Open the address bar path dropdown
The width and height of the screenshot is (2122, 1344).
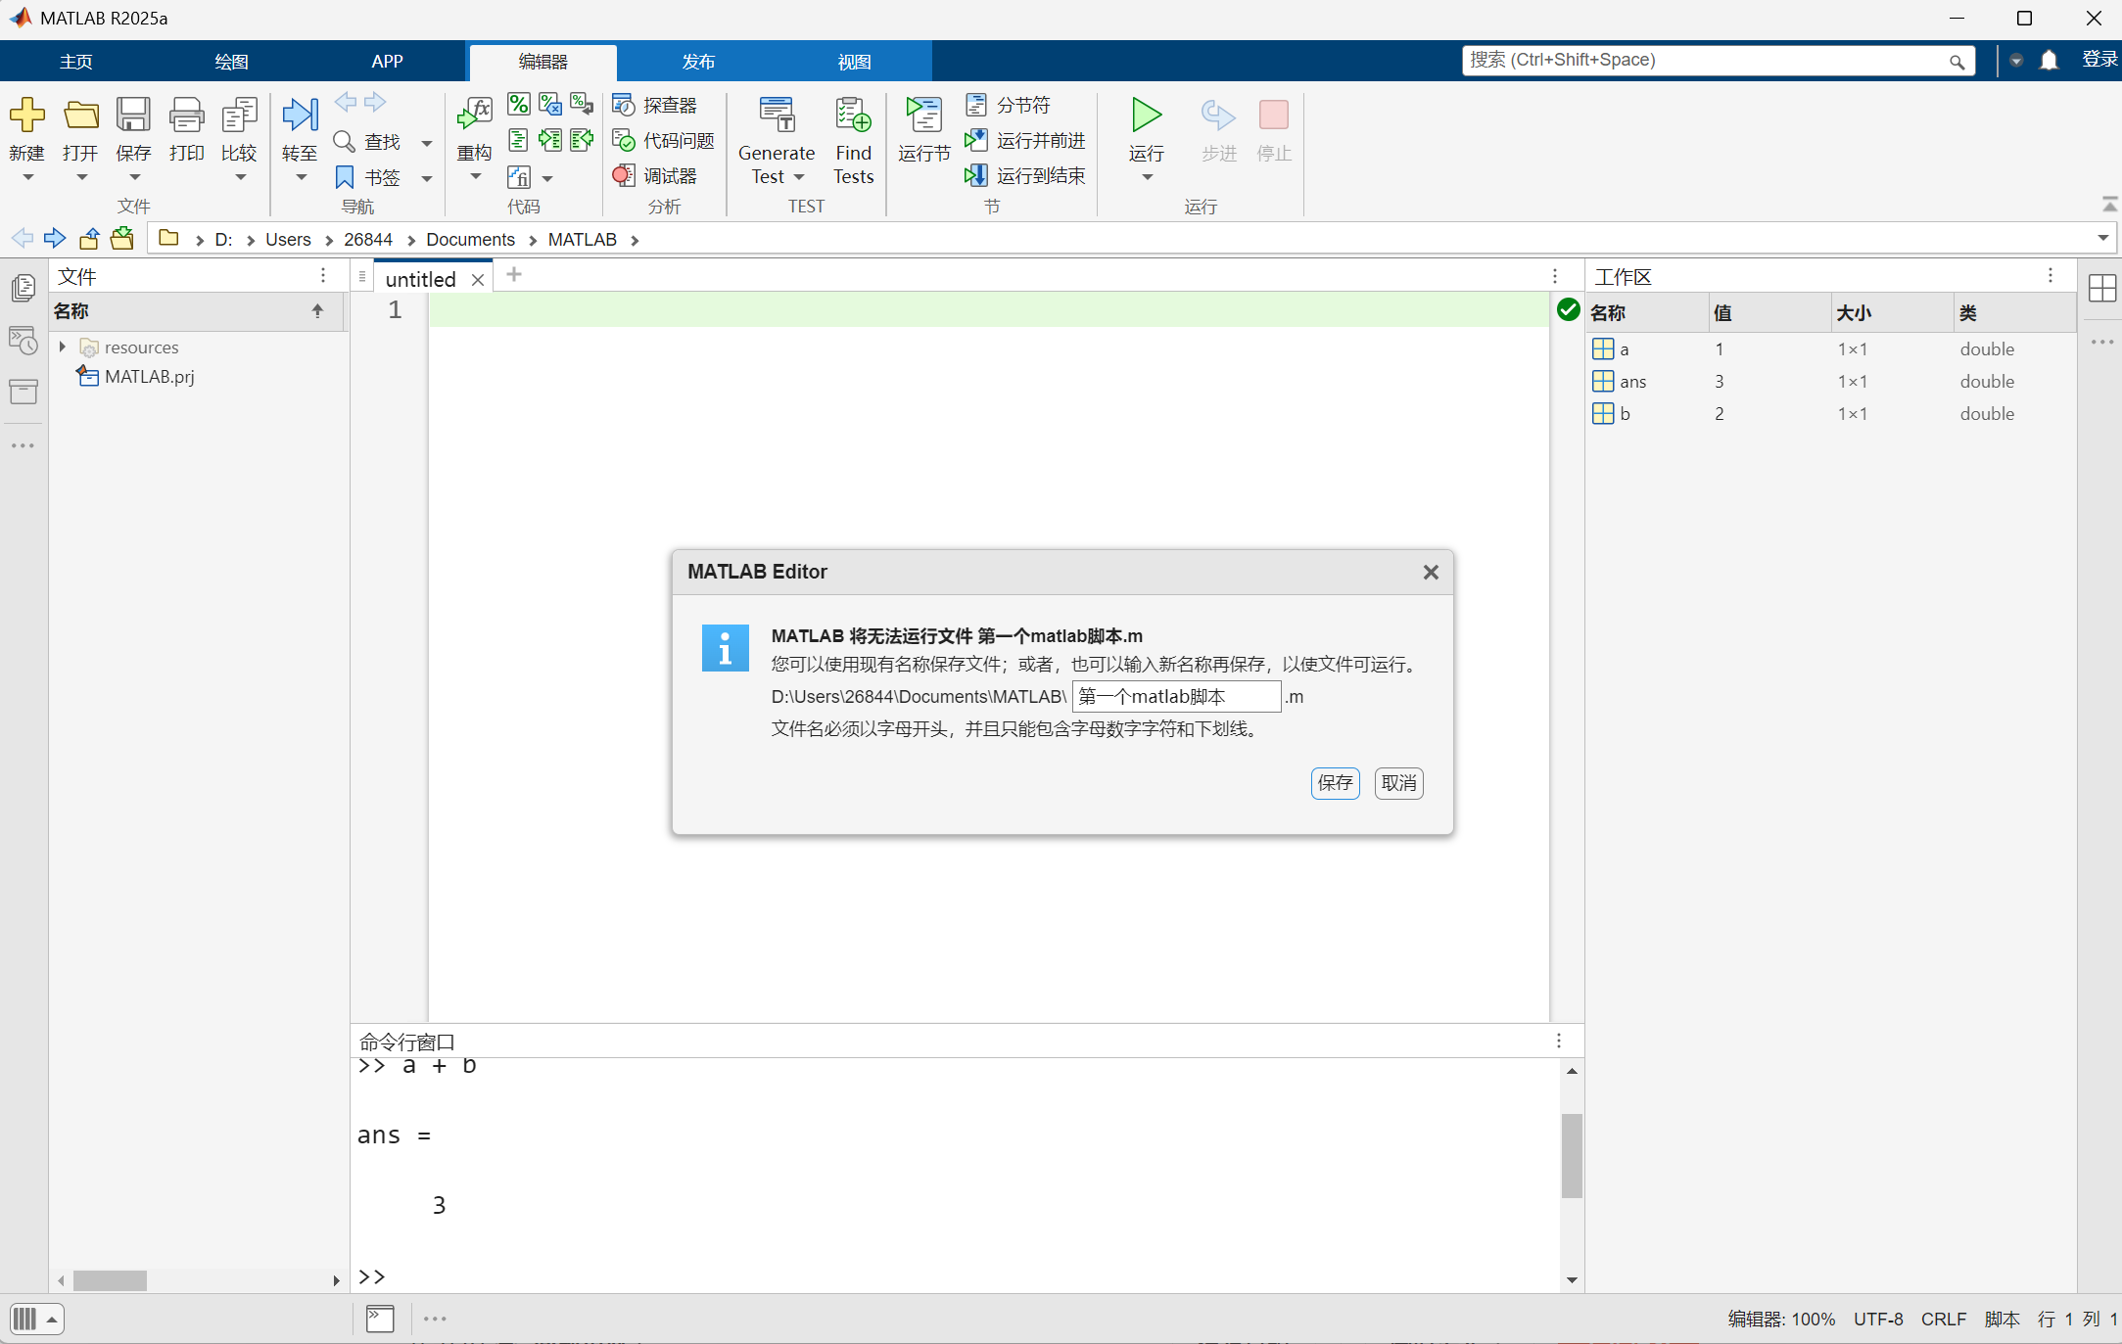(x=2102, y=239)
